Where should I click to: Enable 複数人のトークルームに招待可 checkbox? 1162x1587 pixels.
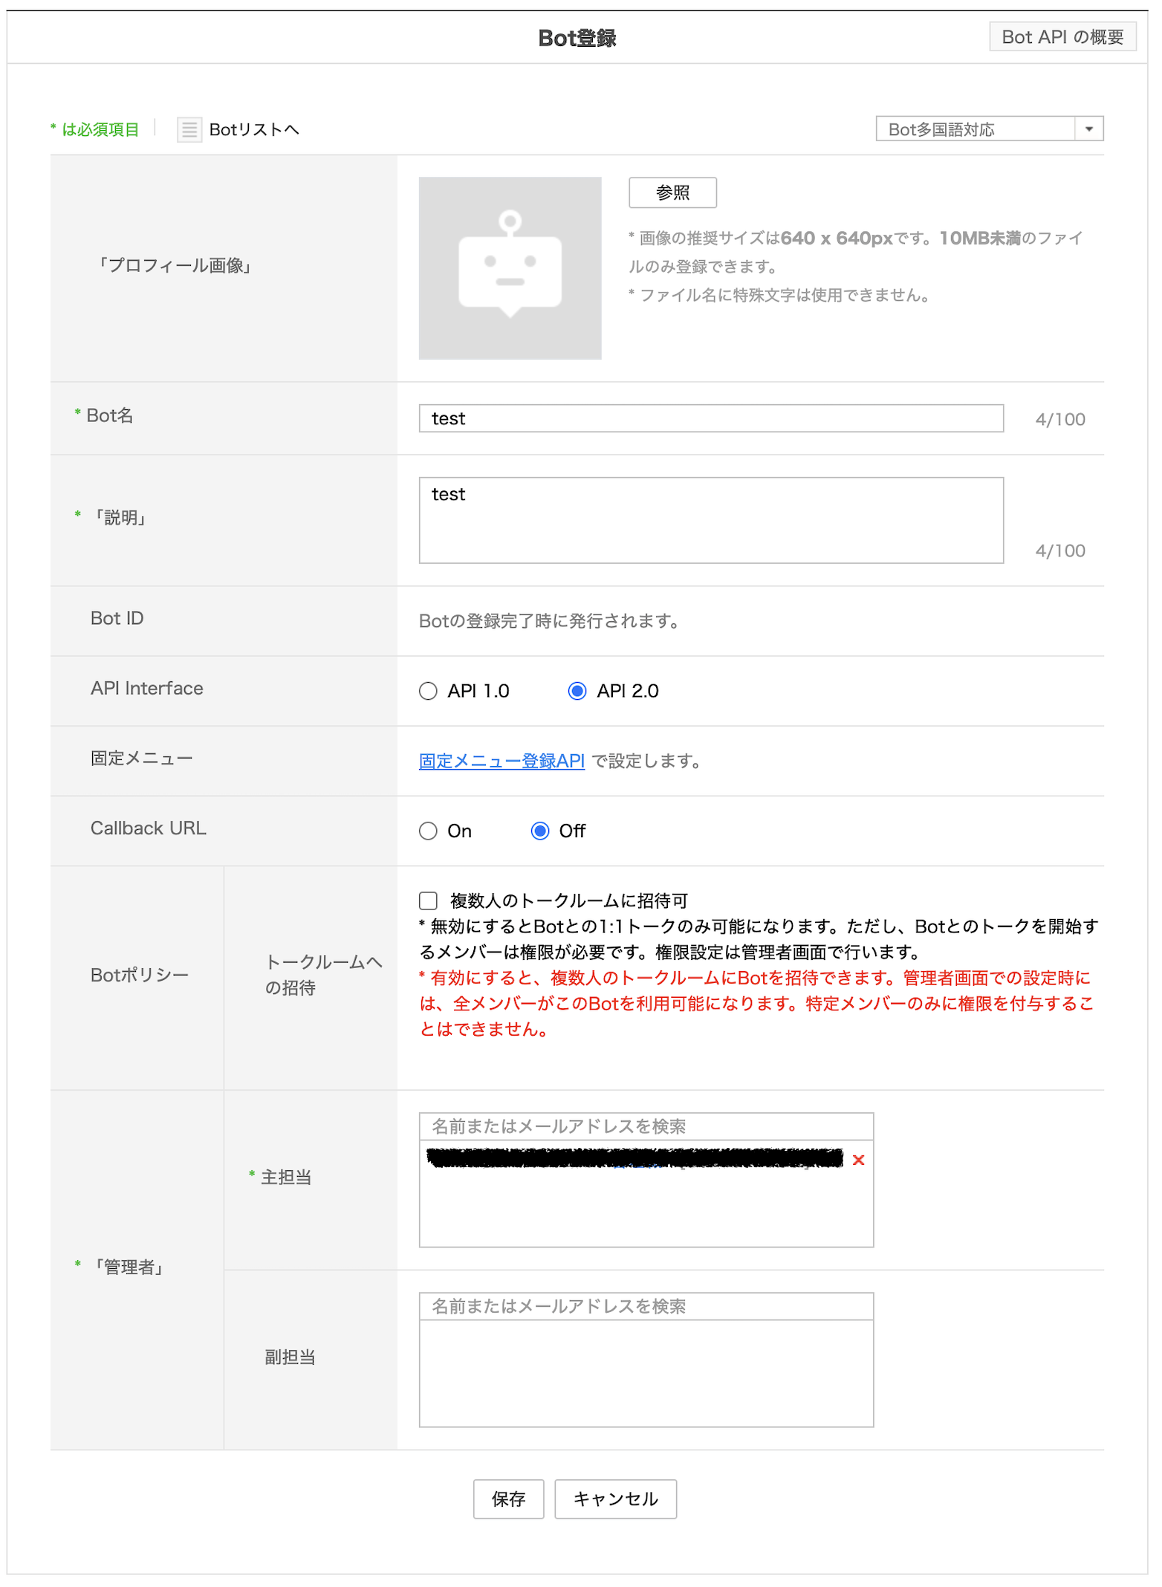pos(428,901)
